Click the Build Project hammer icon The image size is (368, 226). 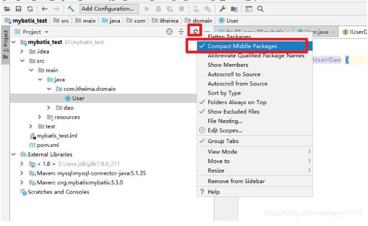[x=71, y=9]
